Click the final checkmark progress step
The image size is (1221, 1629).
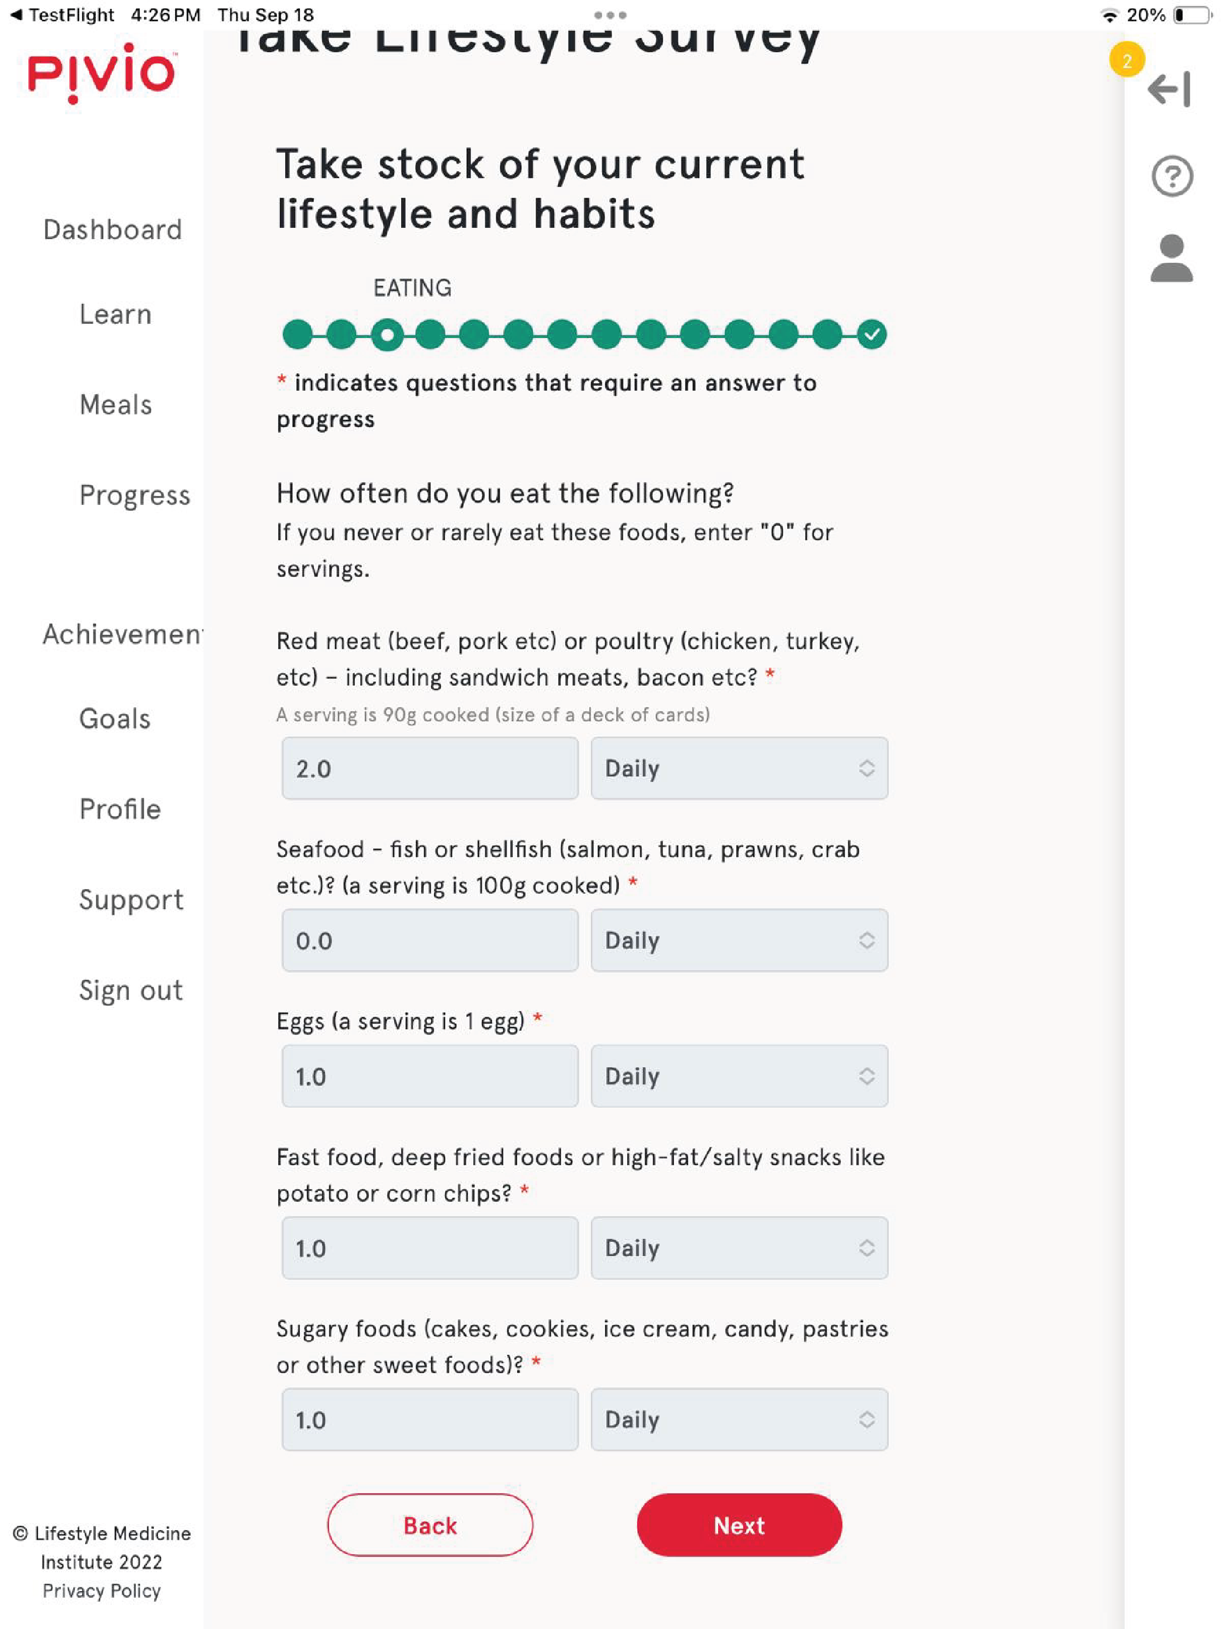(x=871, y=334)
